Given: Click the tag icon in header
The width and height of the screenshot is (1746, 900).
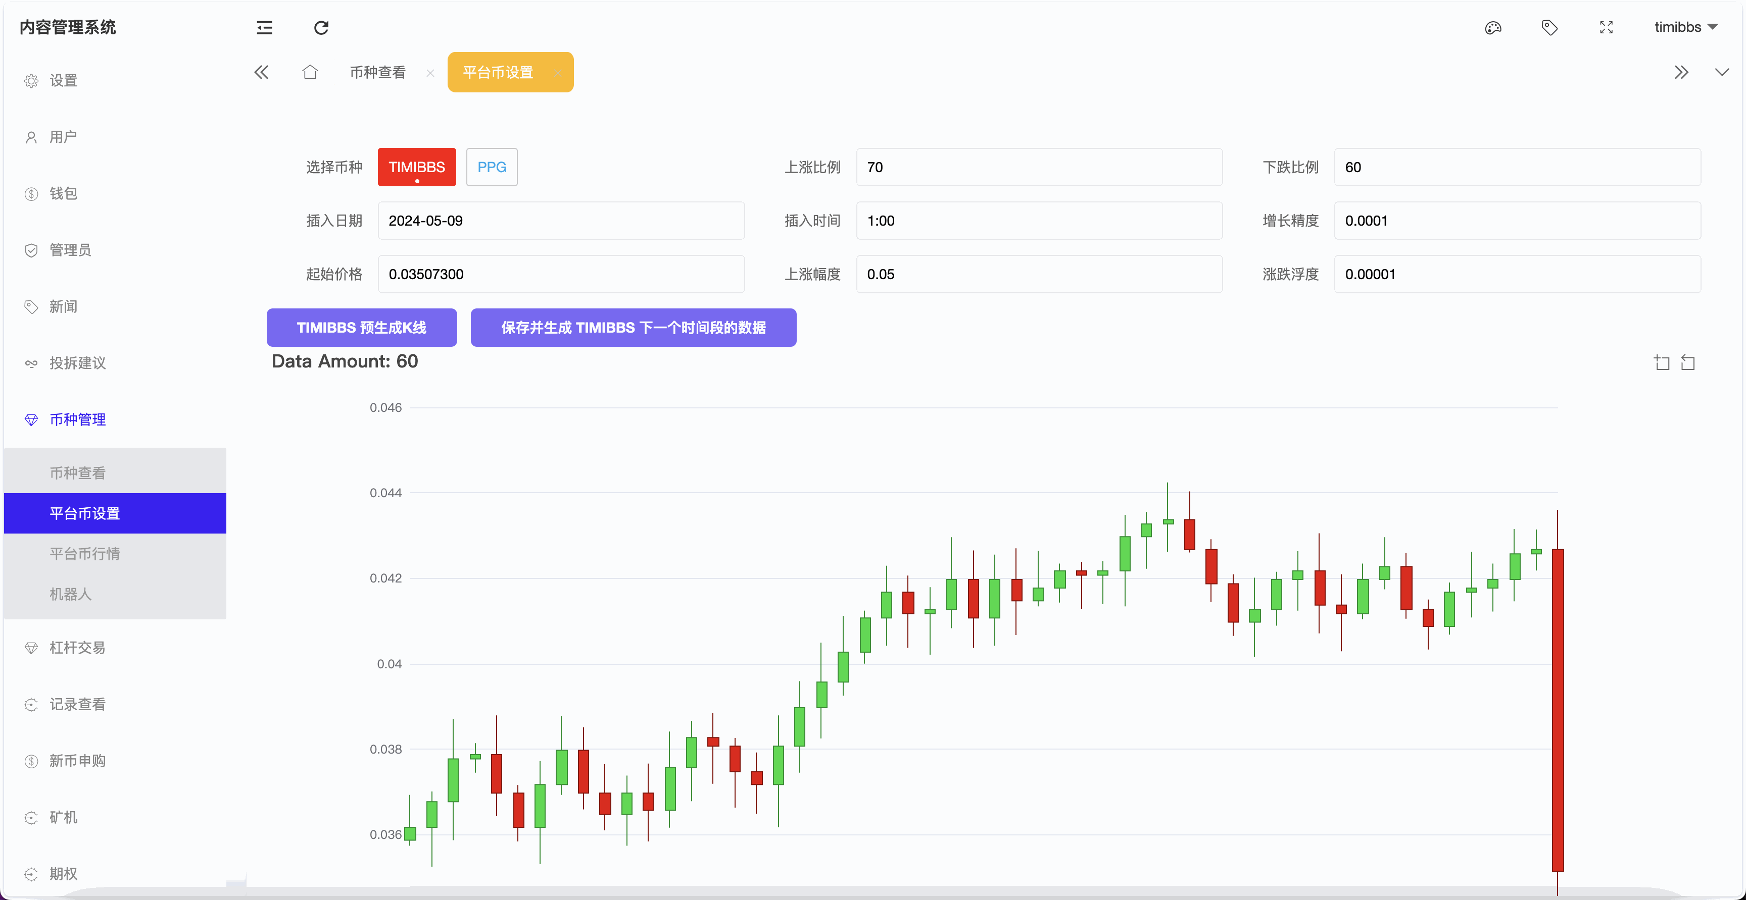Looking at the screenshot, I should (x=1549, y=28).
